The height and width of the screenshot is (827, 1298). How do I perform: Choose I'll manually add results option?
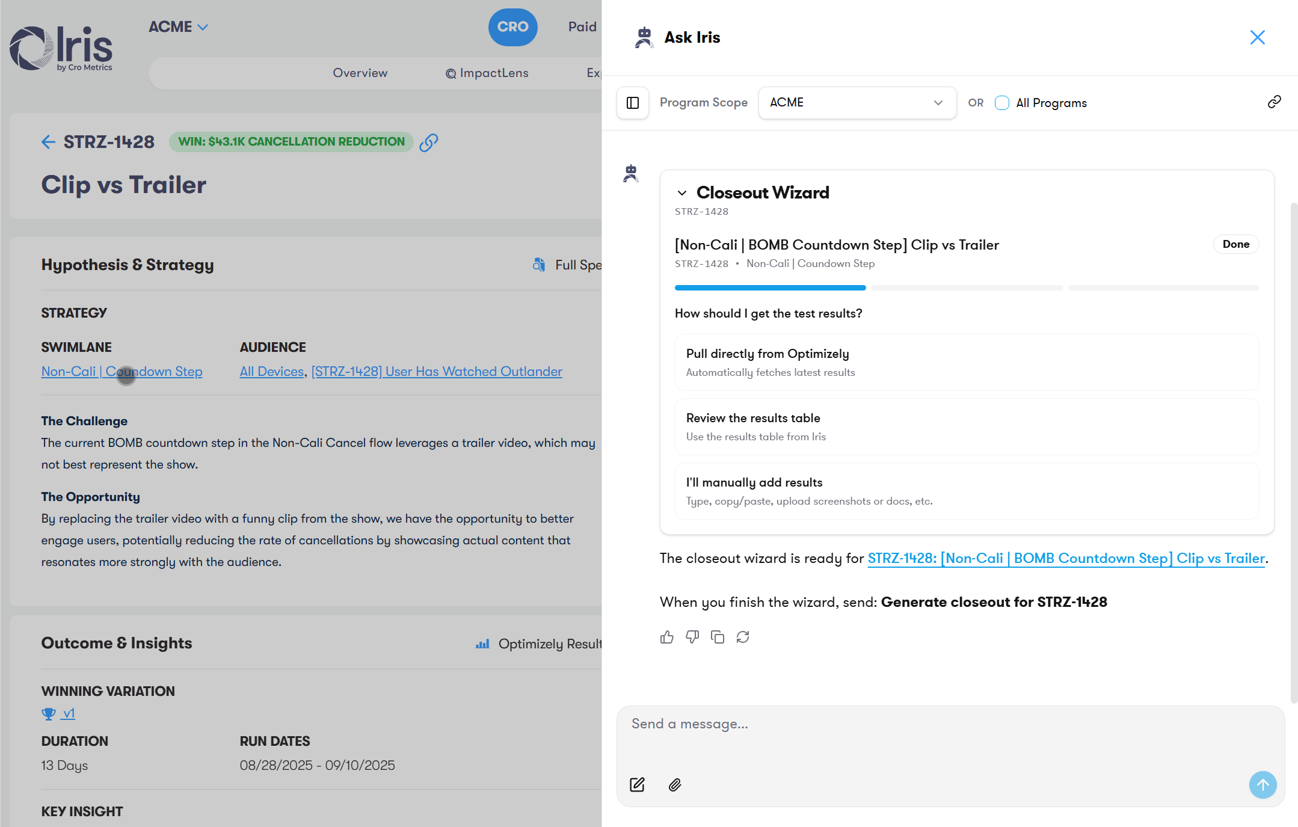click(x=967, y=491)
